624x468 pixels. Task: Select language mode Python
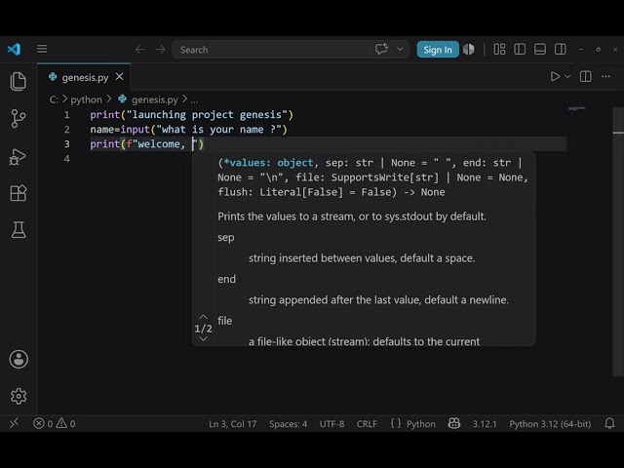coord(420,424)
